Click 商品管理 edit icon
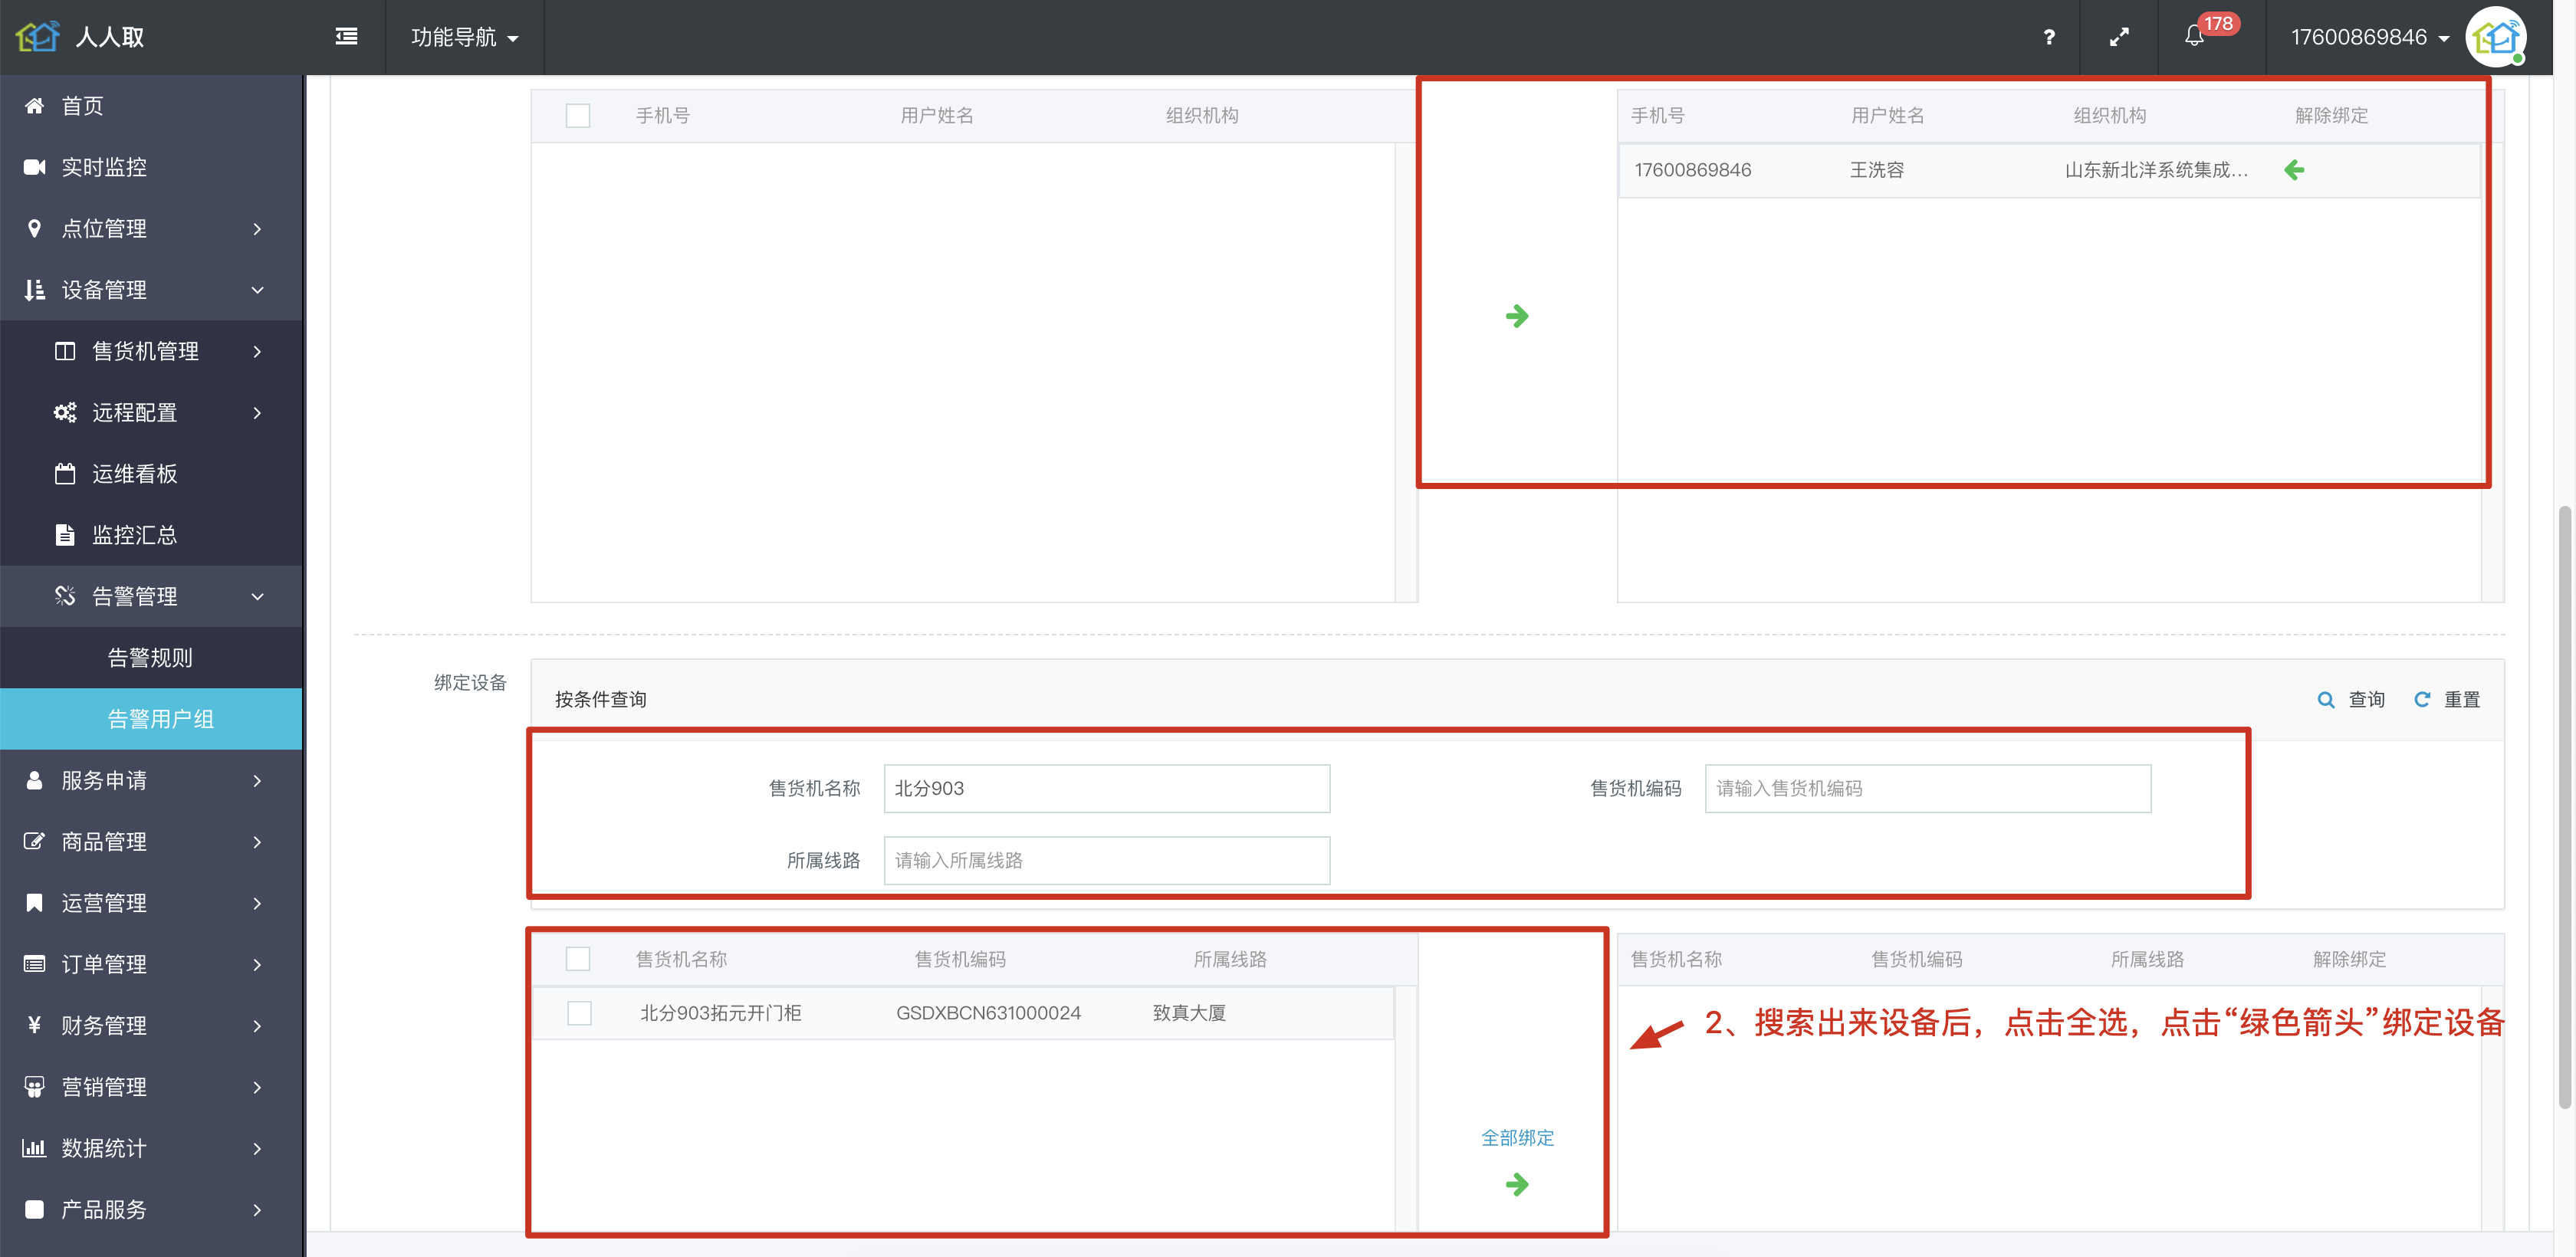 click(34, 841)
